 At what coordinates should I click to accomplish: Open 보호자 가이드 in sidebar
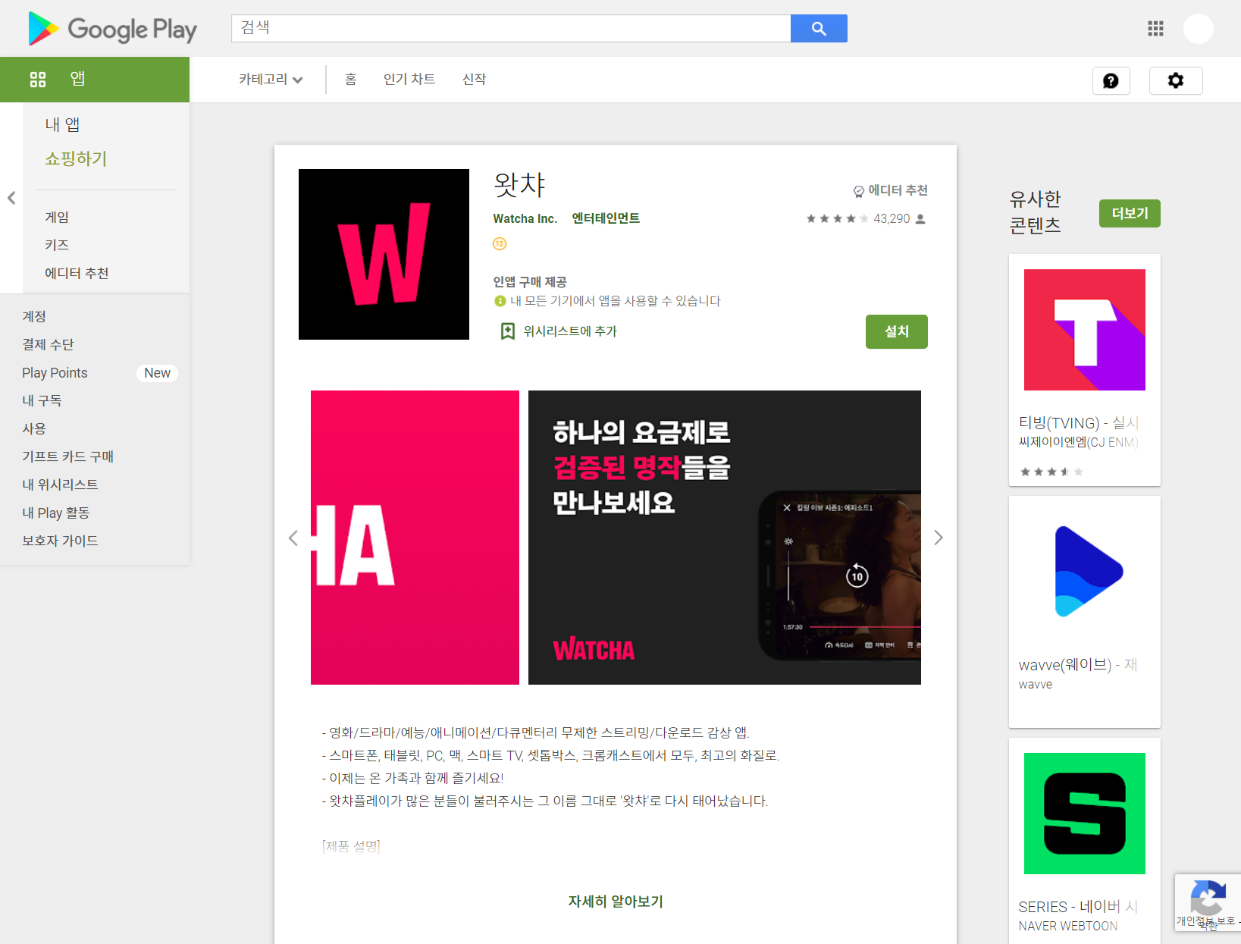coord(60,541)
